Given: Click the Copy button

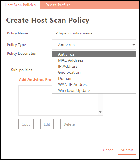Looking at the screenshot, I should pos(26,124).
